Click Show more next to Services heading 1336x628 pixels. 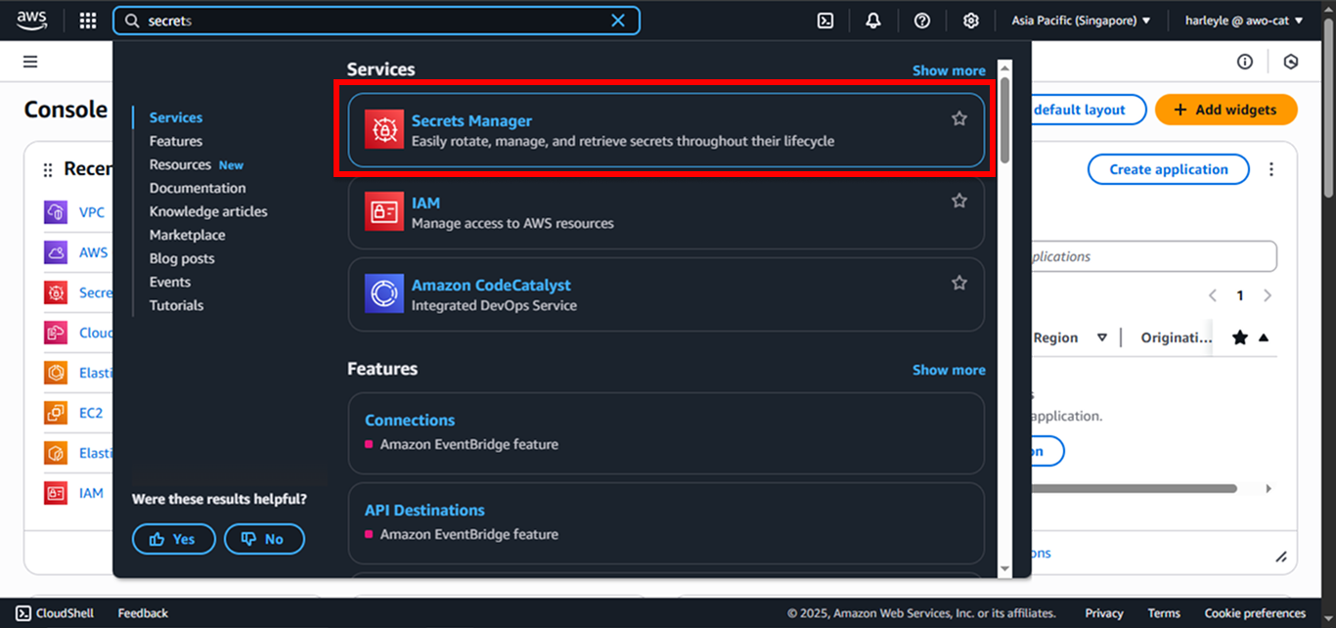coord(949,70)
